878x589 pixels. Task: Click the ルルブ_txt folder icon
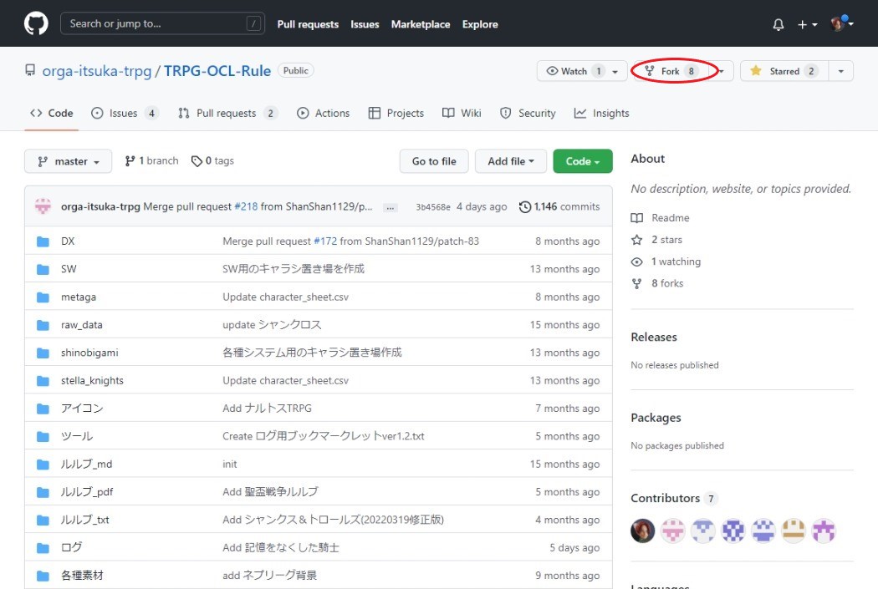click(43, 520)
